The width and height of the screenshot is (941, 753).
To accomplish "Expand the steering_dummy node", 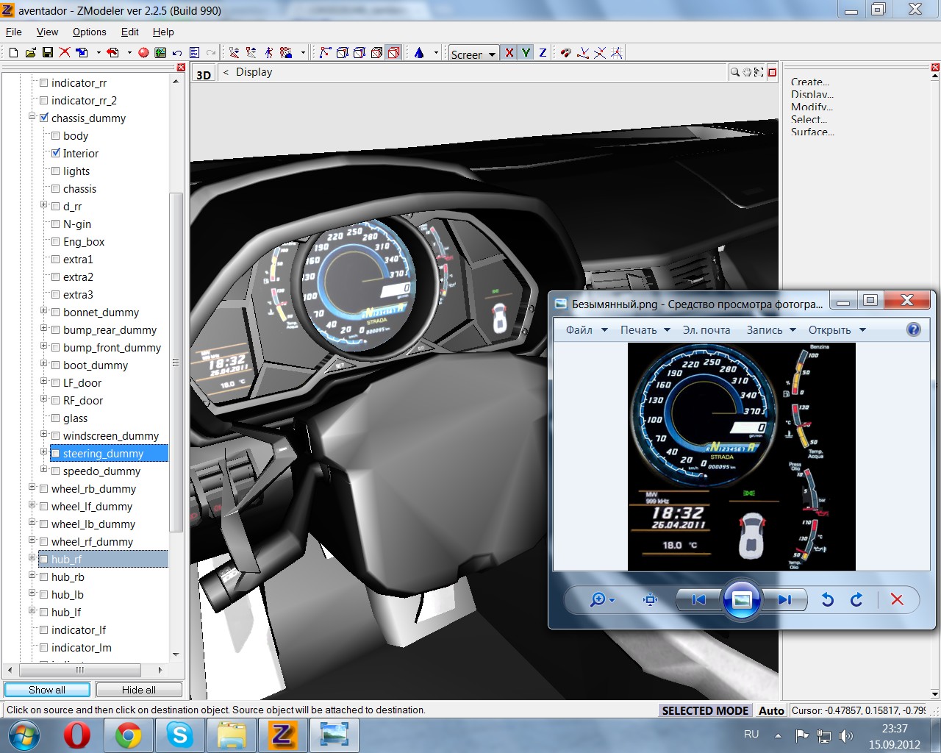I will tap(44, 452).
